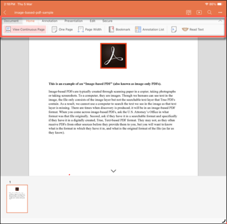Viewport: 227px width, 224px height.
Task: Collapse thumbnails with the down chevron
Action: tap(114, 171)
